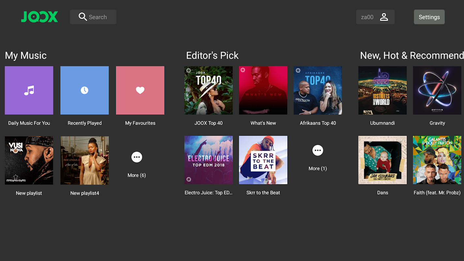Open the New playlist4 cover thumbnail
This screenshot has width=464, height=261.
[x=85, y=161]
